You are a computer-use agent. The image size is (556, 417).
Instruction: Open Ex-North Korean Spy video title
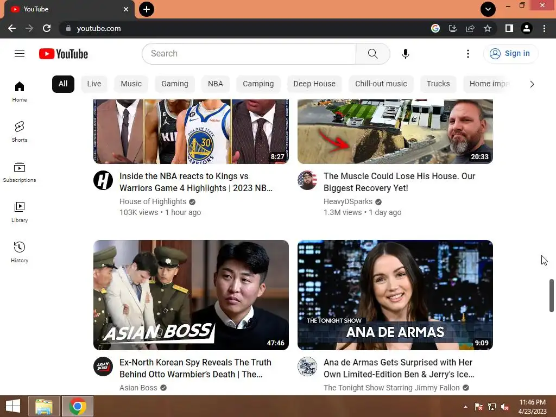tap(195, 369)
